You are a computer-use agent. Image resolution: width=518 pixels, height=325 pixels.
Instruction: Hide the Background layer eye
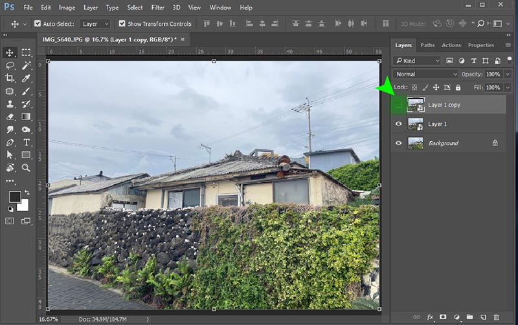click(398, 143)
